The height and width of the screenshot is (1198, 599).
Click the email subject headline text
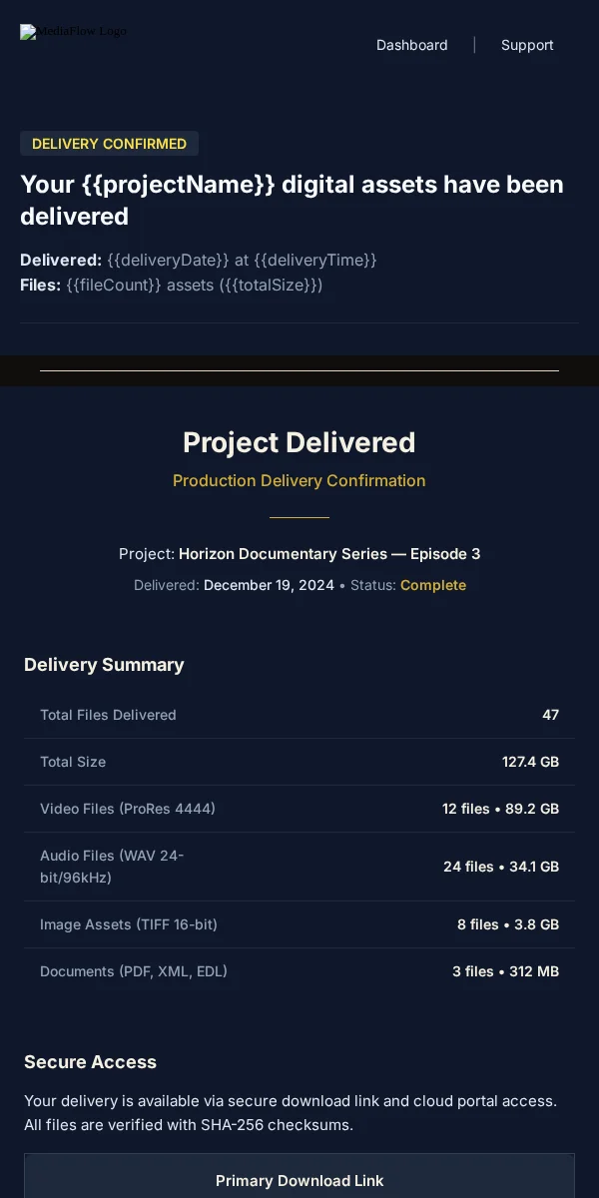pos(292,200)
